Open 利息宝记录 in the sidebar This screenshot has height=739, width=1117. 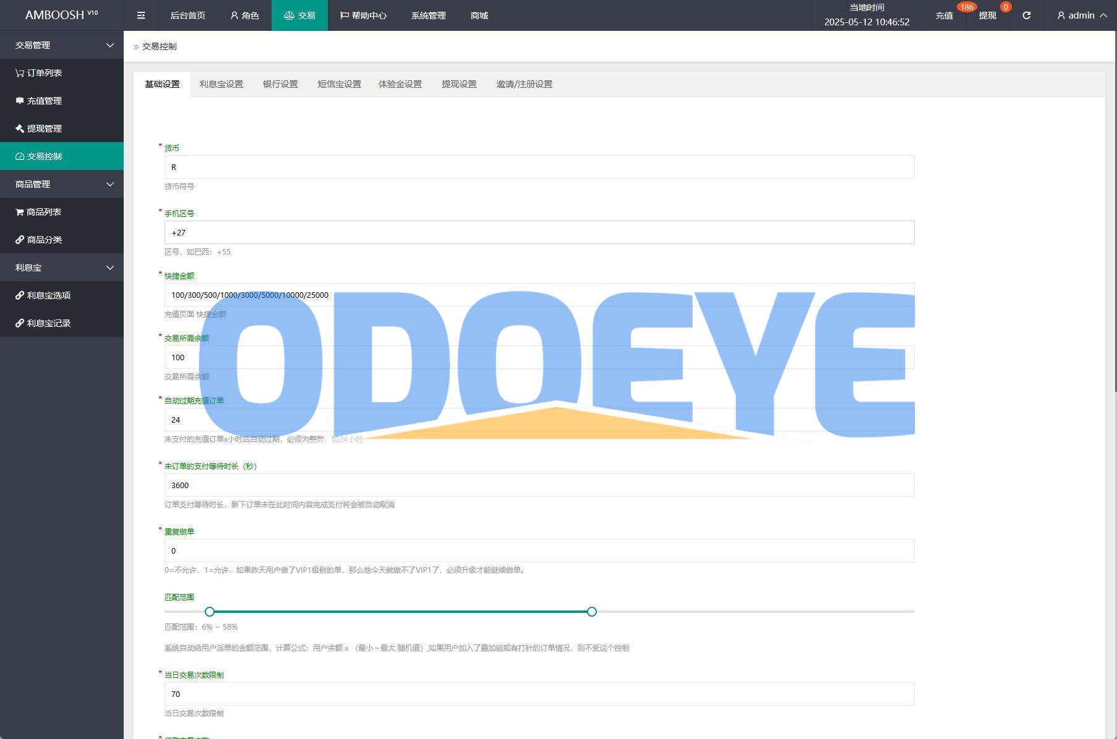click(62, 323)
